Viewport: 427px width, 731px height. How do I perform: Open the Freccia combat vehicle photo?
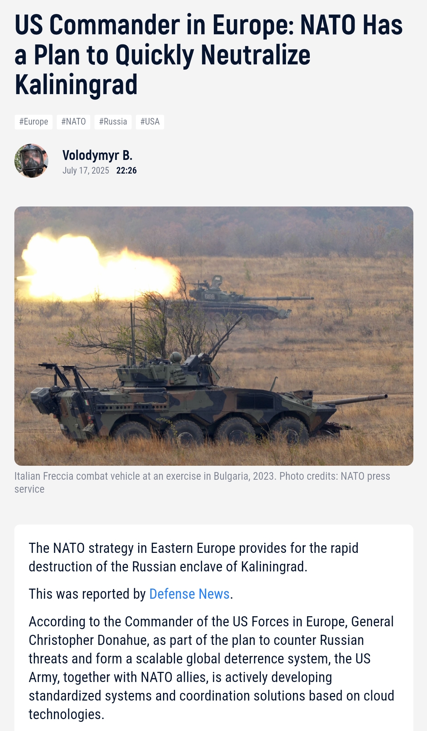(213, 336)
